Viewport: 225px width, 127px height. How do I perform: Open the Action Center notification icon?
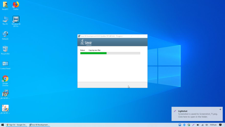click(220, 125)
